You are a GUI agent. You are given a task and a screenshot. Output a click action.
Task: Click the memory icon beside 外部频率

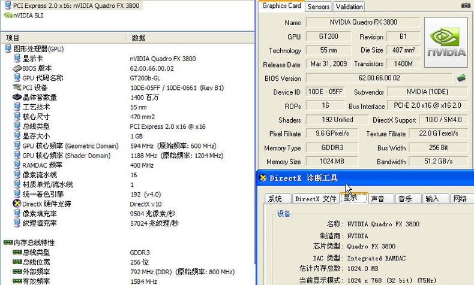pos(17,271)
